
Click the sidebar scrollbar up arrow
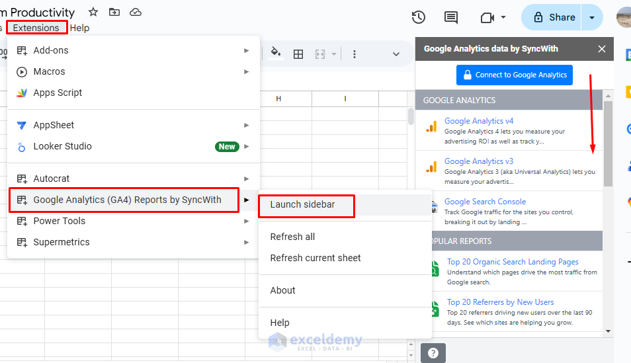click(608, 96)
